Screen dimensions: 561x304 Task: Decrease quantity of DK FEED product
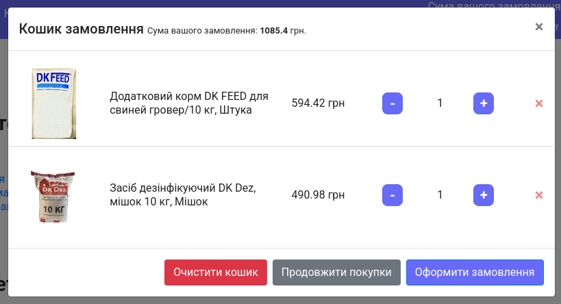pos(392,103)
